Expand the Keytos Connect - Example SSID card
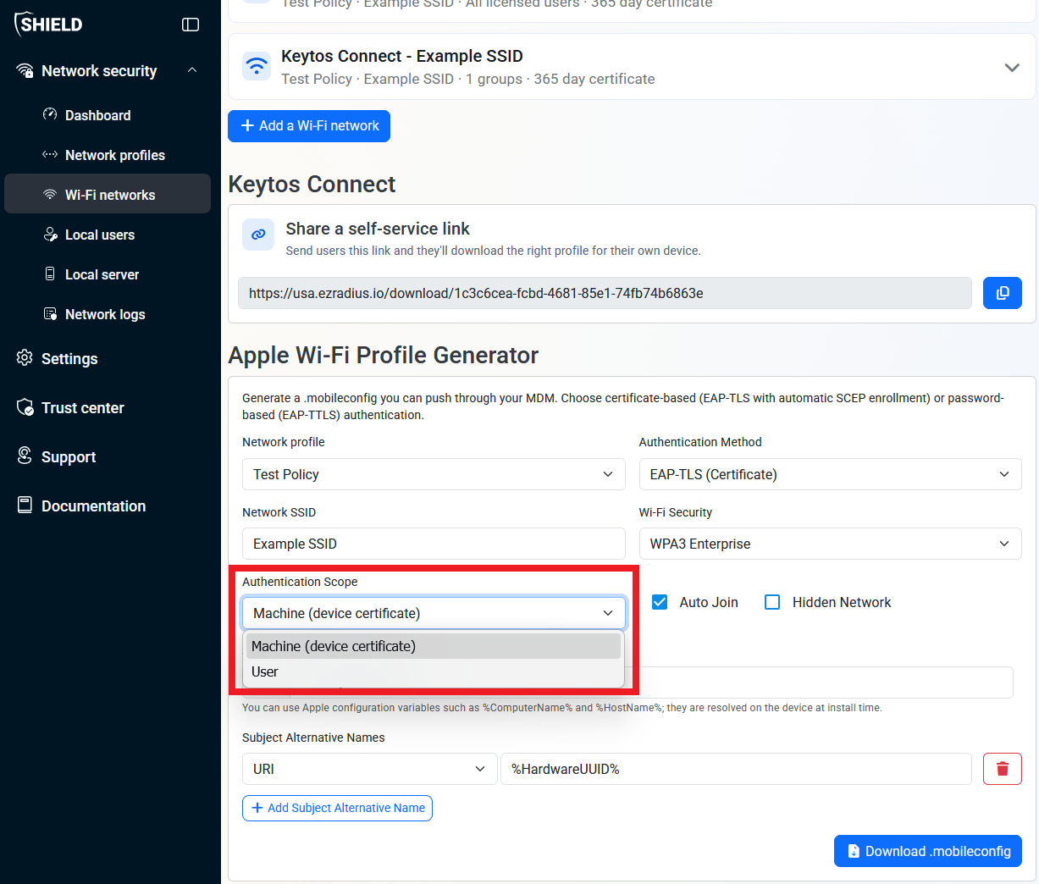This screenshot has width=1039, height=884. coord(1012,67)
